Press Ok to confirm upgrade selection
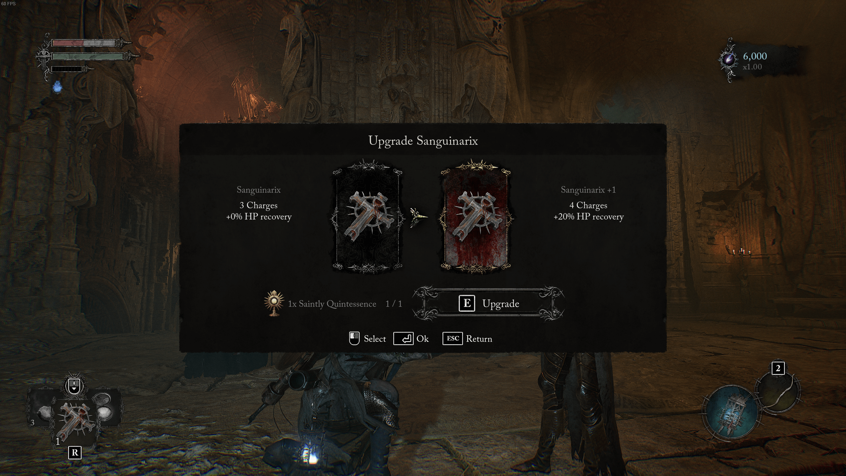 pyautogui.click(x=411, y=338)
